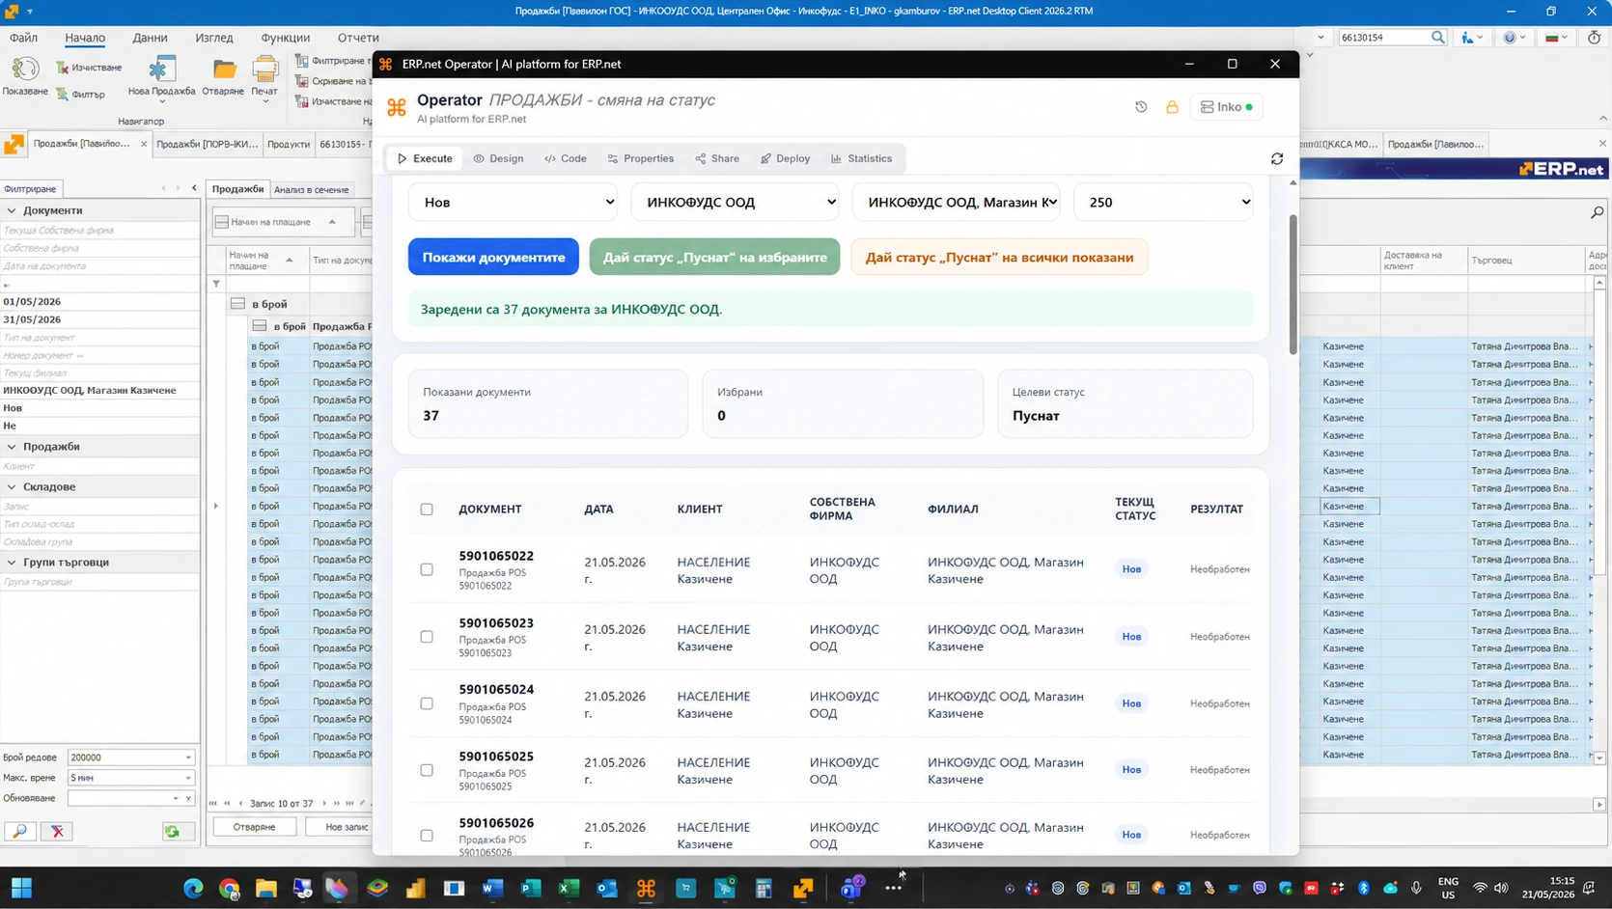Open Microsoft Word from the taskbar
1612x909 pixels.
point(492,888)
